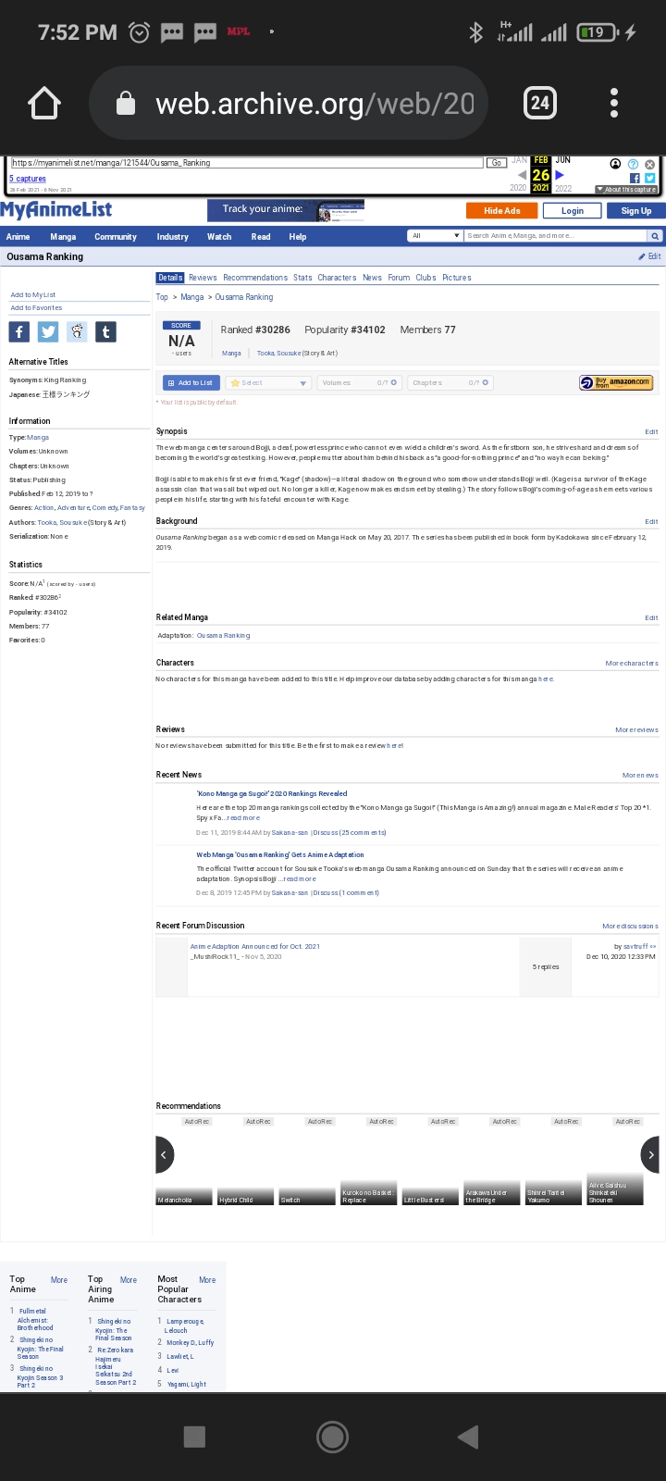Click the blue Add to List button
The width and height of the screenshot is (666, 1481).
point(190,382)
